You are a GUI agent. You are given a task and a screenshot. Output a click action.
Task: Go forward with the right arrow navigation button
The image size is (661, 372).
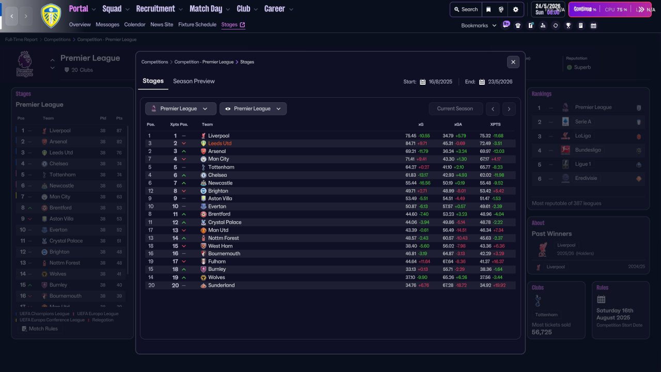(x=26, y=16)
